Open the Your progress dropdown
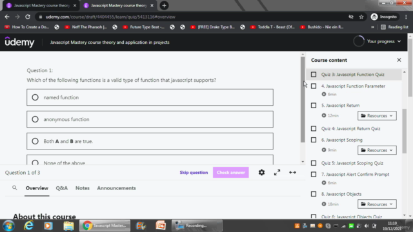 pyautogui.click(x=384, y=41)
